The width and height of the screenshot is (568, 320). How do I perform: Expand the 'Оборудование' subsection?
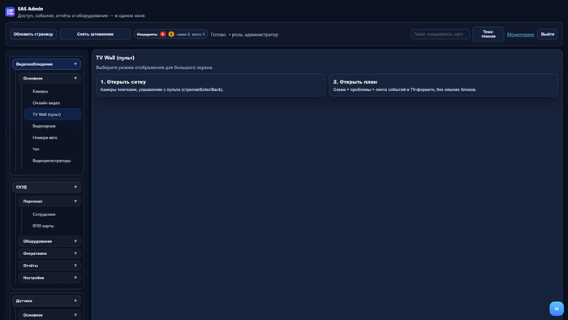[x=49, y=241]
